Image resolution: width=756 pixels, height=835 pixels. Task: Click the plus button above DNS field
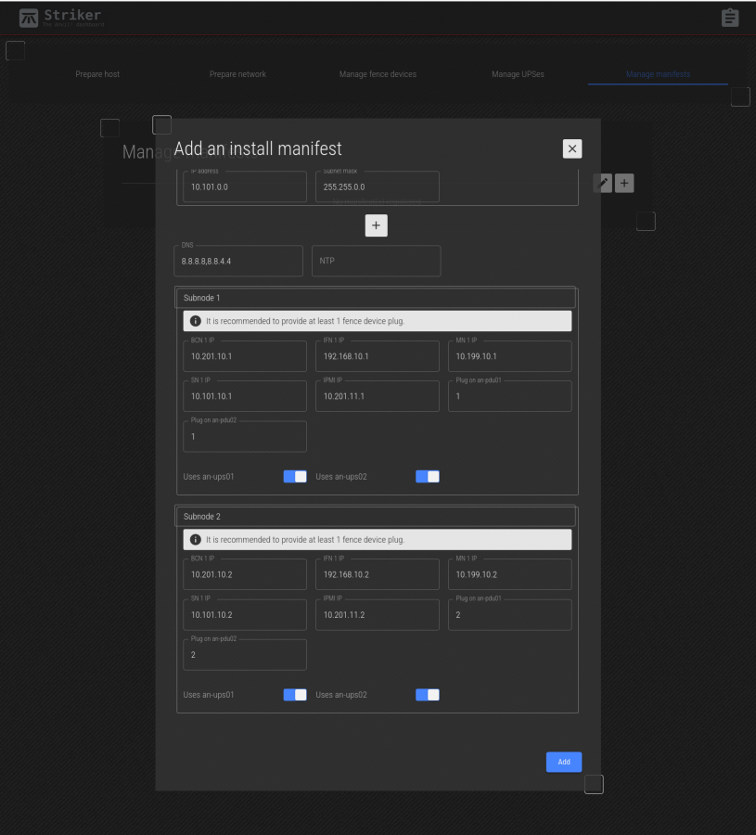coord(376,225)
